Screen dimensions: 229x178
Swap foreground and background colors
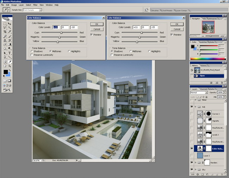(10, 70)
